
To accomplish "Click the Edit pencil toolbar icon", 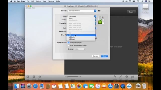I will point(121,76).
